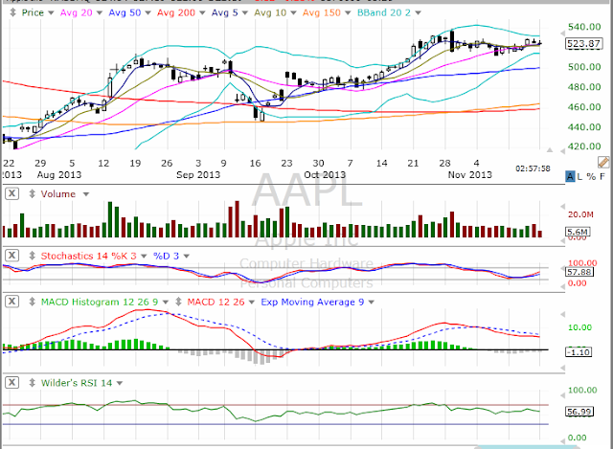Click the Wilder's RSI move handle icon

point(32,383)
